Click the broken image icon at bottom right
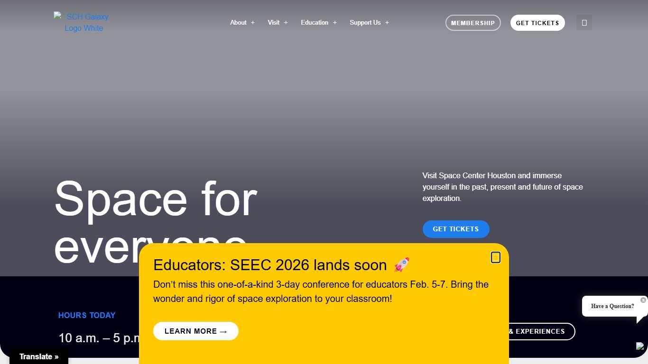The width and height of the screenshot is (648, 364). coord(640,346)
